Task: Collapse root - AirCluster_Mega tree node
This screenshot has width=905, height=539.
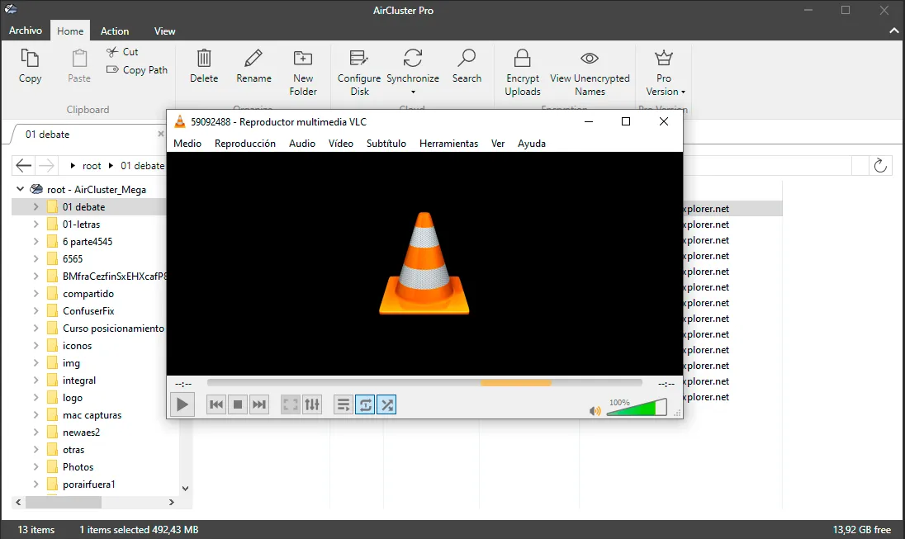Action: 20,189
